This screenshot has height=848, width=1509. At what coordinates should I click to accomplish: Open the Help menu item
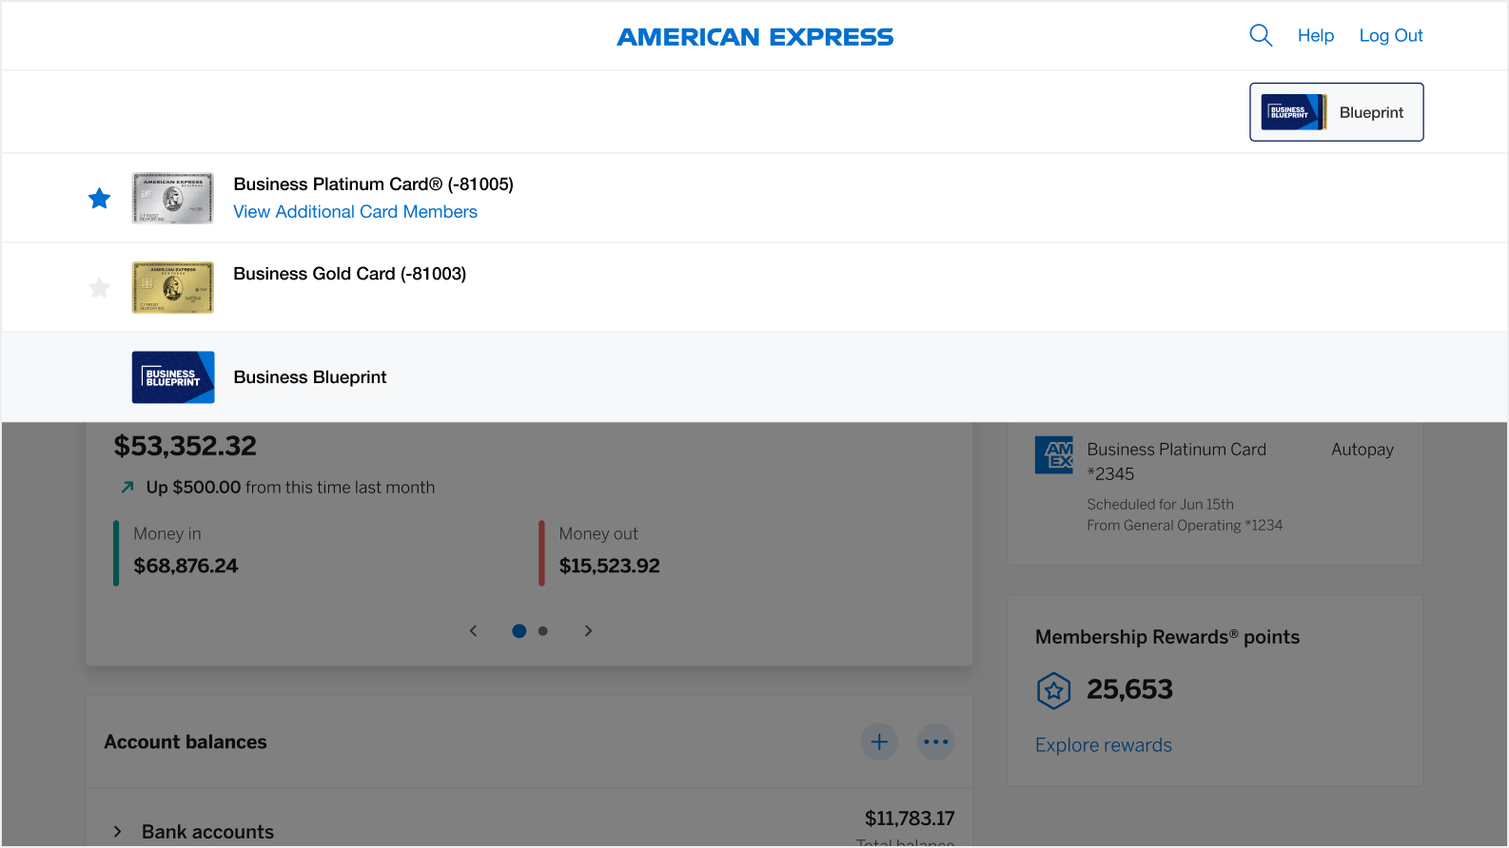pos(1316,35)
